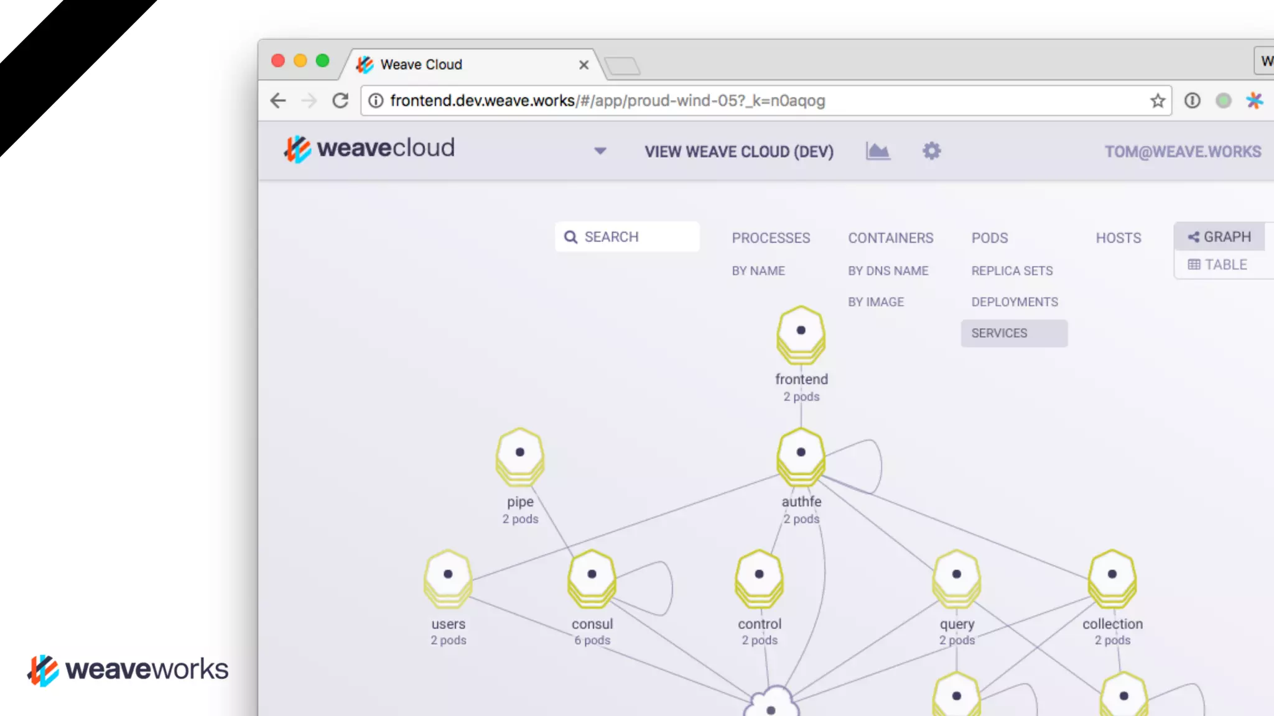Screen dimensions: 1274x716
Task: Bookmark page with star icon
Action: [1157, 101]
